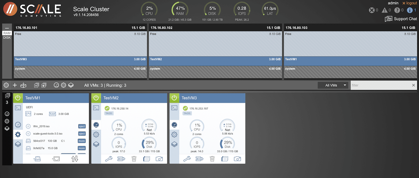The height and width of the screenshot is (178, 419).
Task: Open the TestVM3 settings gear tab
Action: pos(174,135)
